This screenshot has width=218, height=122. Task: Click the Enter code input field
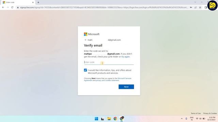109,62
